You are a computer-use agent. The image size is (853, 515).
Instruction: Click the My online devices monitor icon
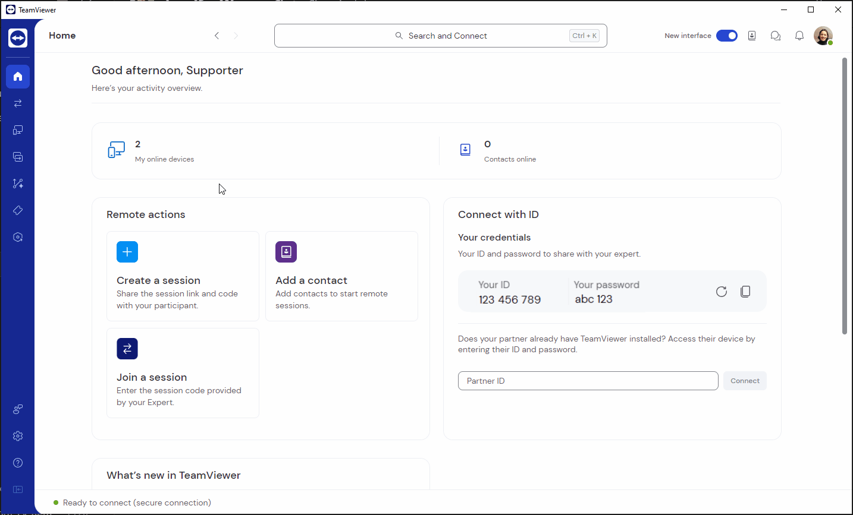tap(116, 150)
